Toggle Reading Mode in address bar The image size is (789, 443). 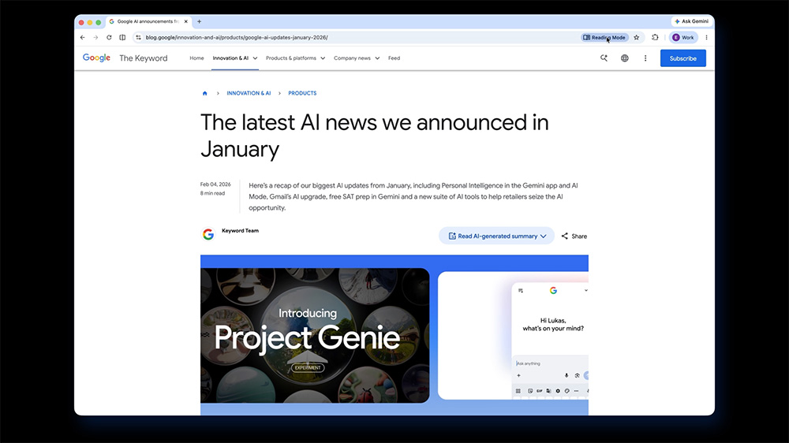pyautogui.click(x=604, y=37)
